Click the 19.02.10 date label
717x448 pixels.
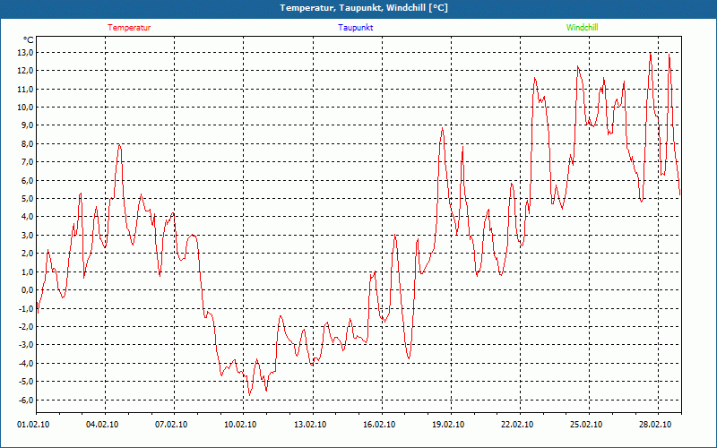448,425
